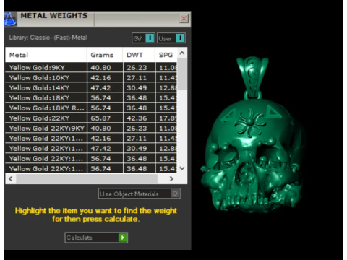The height and width of the screenshot is (260, 347).
Task: Select the Yellow Gold:18KY row
Action: coord(91,98)
